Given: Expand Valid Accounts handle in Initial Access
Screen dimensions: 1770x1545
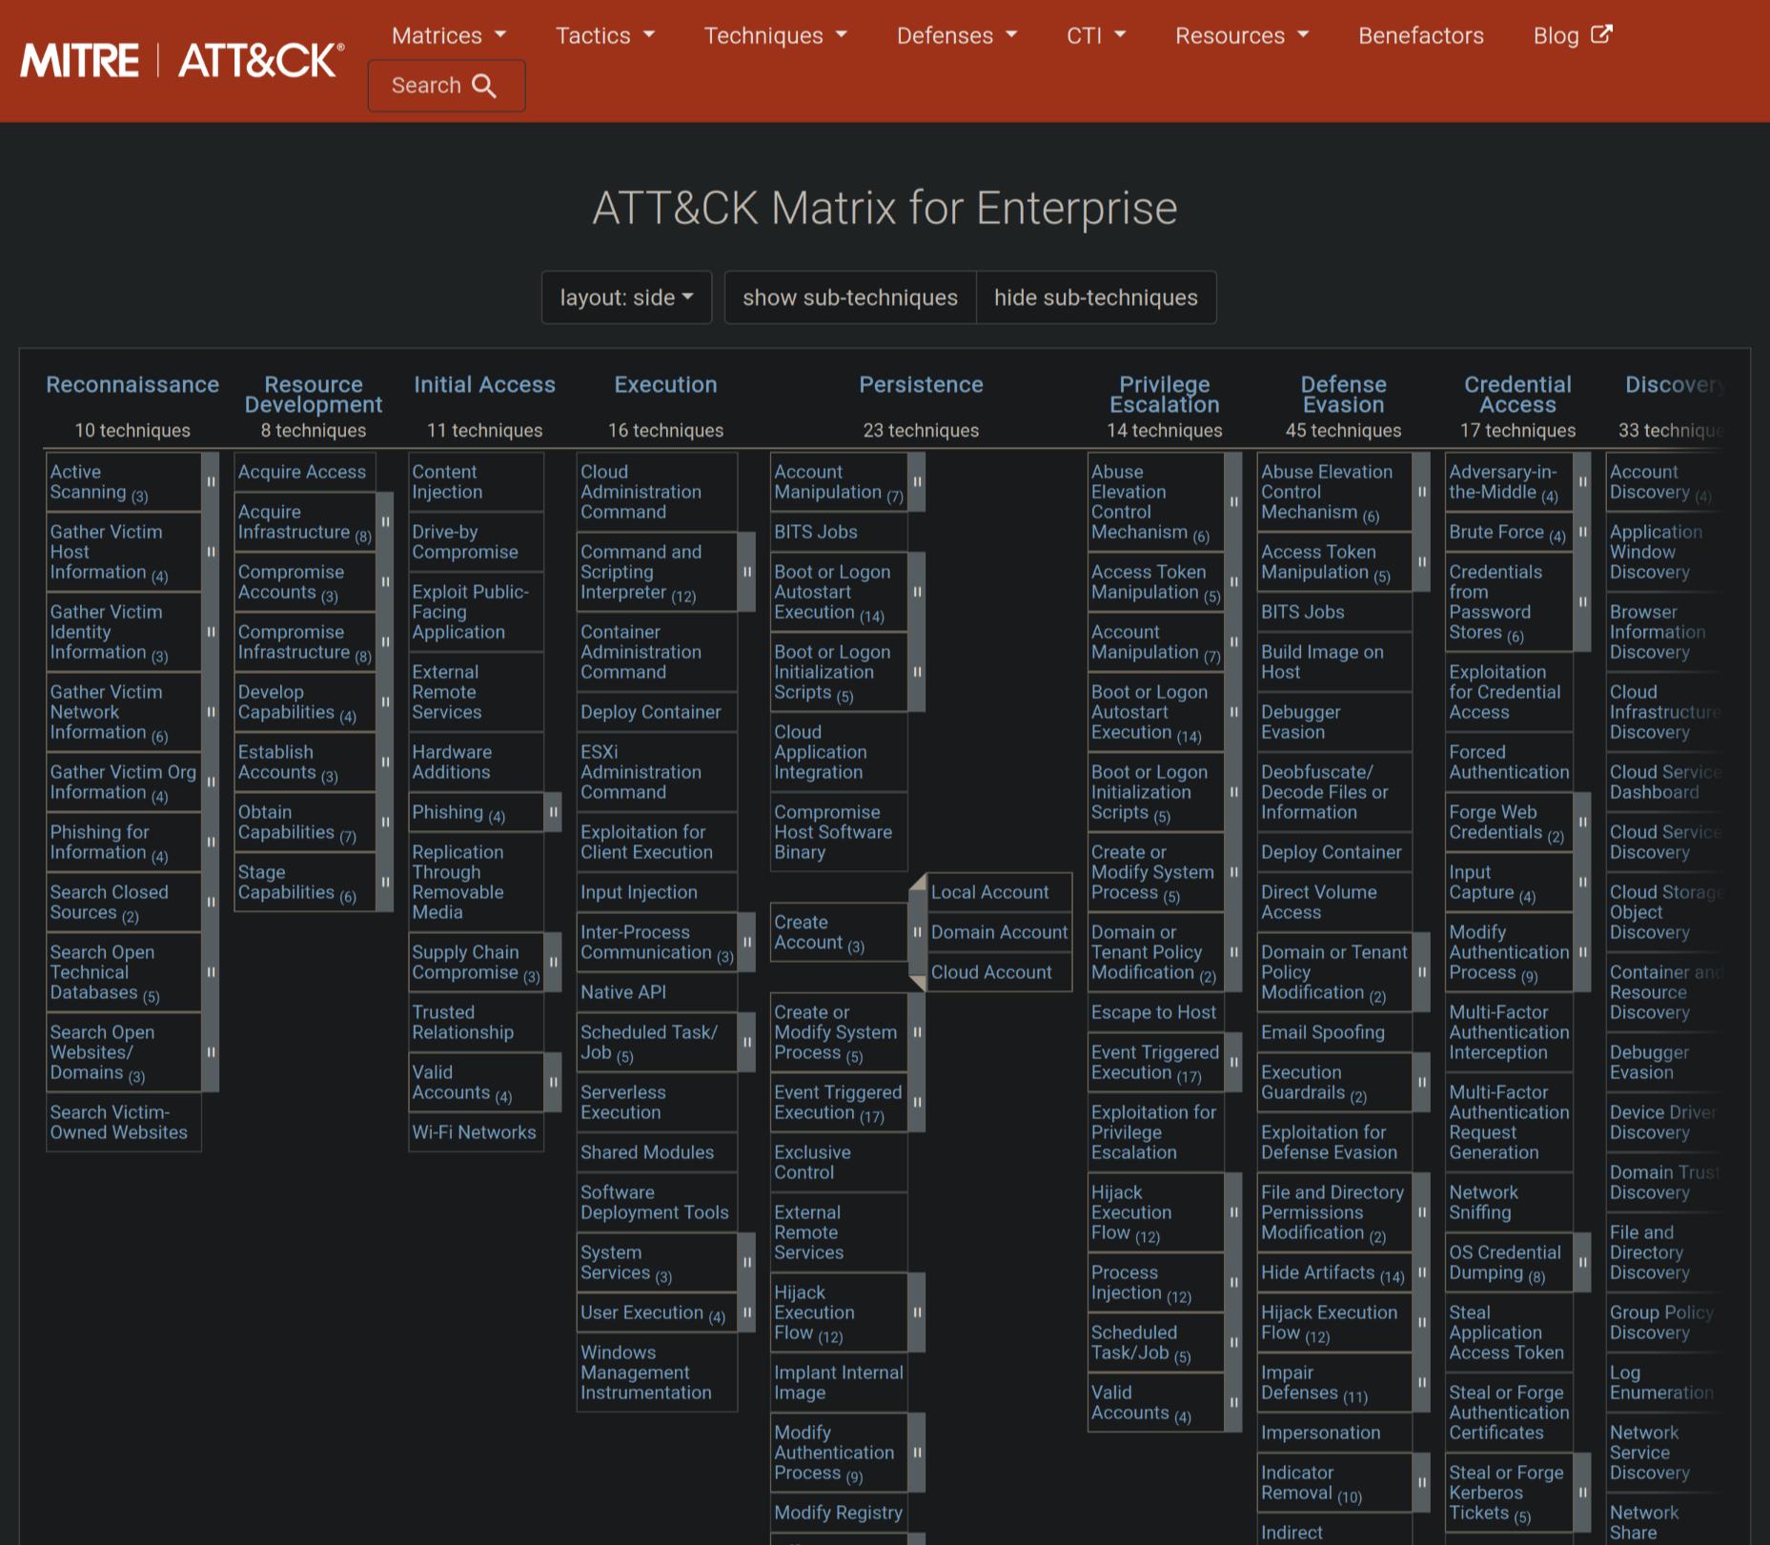Looking at the screenshot, I should point(553,1082).
